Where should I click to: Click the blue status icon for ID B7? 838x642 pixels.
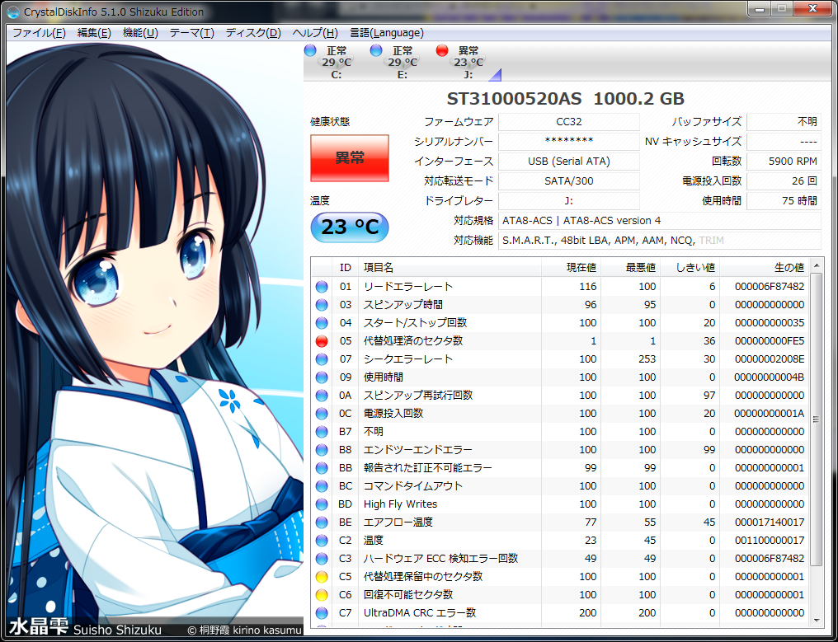[x=322, y=432]
